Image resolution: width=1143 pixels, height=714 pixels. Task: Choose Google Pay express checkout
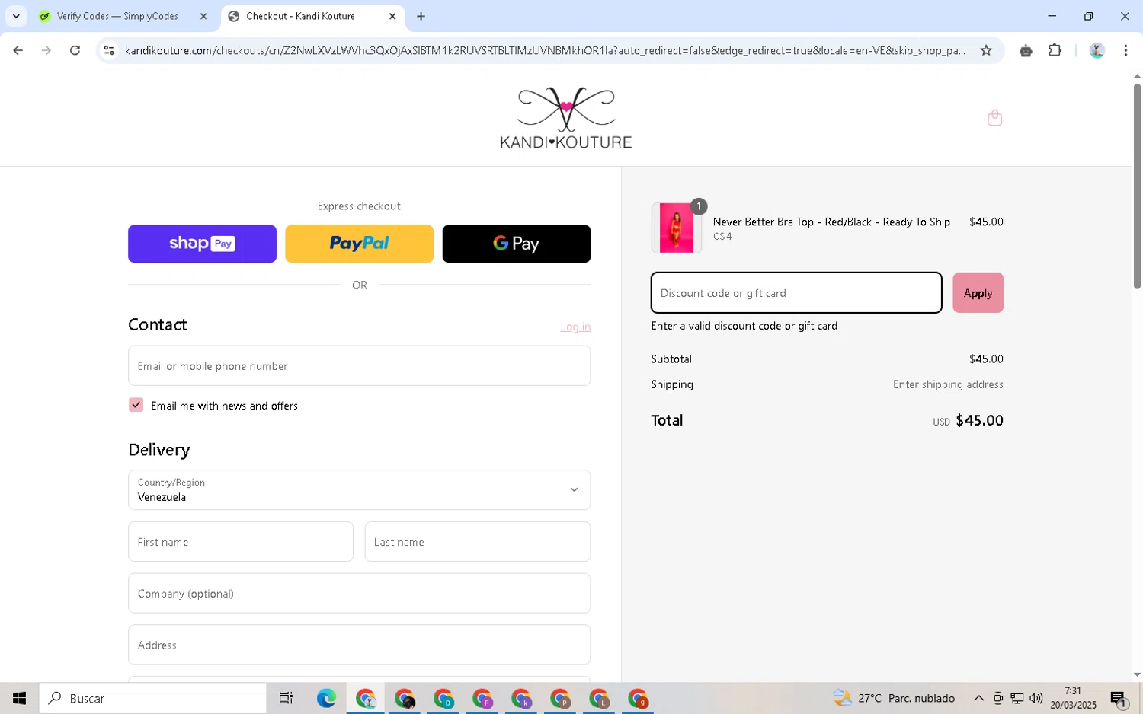point(516,244)
